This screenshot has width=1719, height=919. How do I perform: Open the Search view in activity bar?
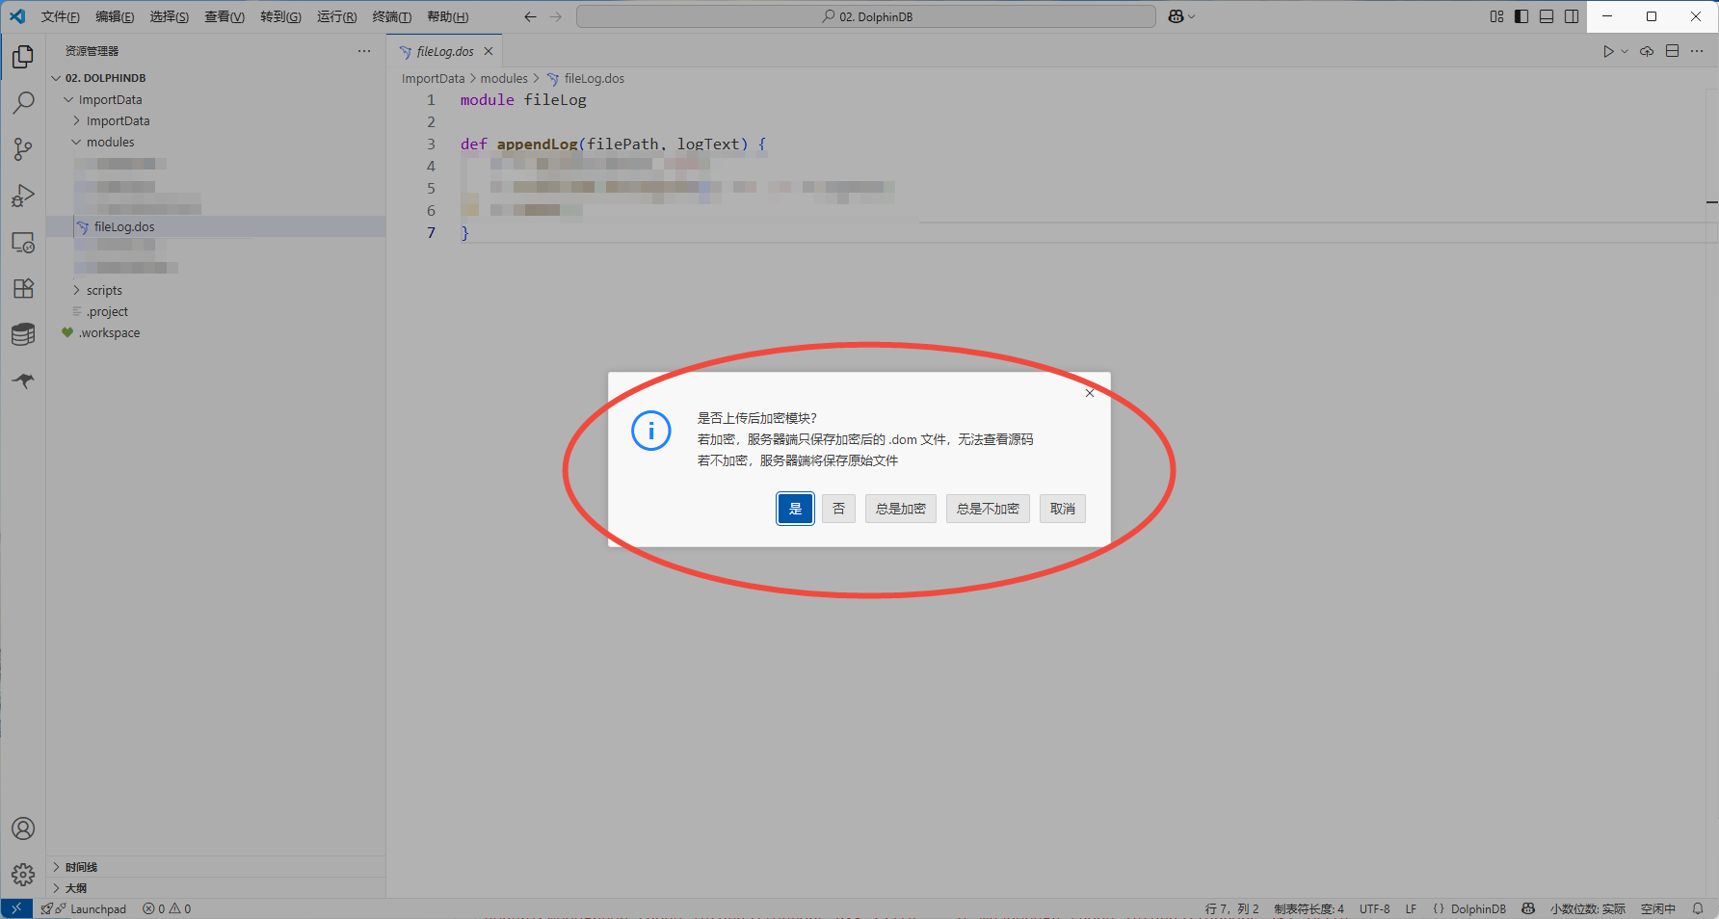tap(23, 103)
